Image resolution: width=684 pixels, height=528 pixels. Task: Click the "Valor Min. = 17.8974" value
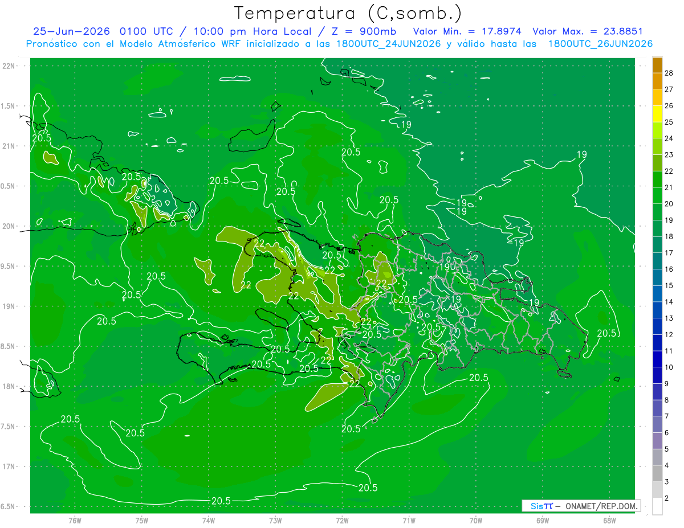pyautogui.click(x=467, y=31)
